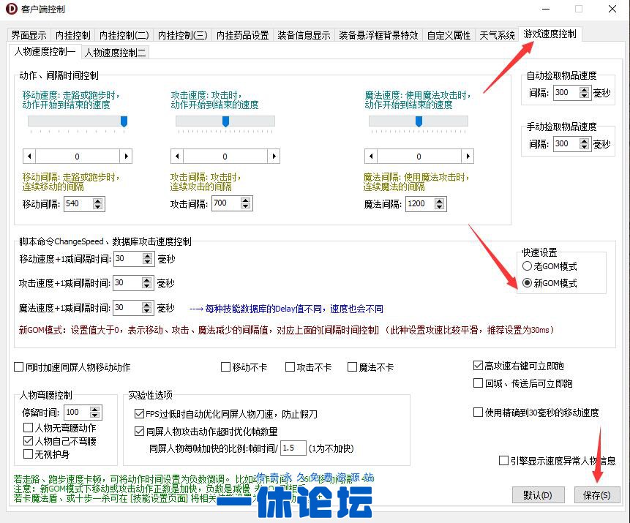This screenshot has width=630, height=523.
Task: Adjust the 魔法间隔 spinner arrows
Action: point(440,203)
